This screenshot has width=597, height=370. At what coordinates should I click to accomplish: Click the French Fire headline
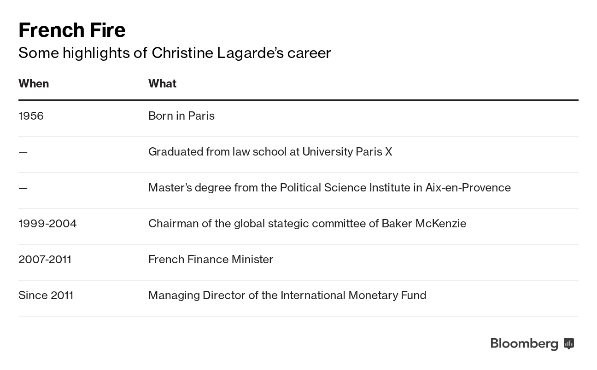[x=72, y=30]
